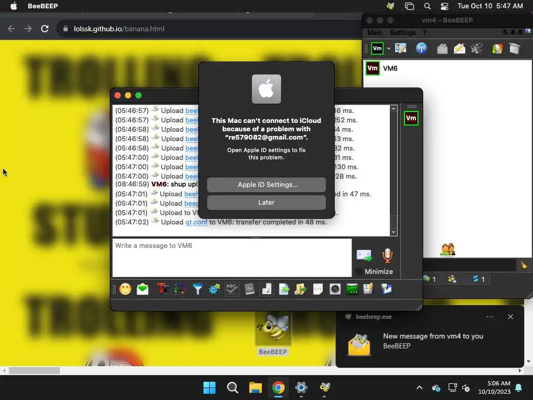
Task: Click scroll-up arrow of chat log scrollbar
Action: [394, 108]
